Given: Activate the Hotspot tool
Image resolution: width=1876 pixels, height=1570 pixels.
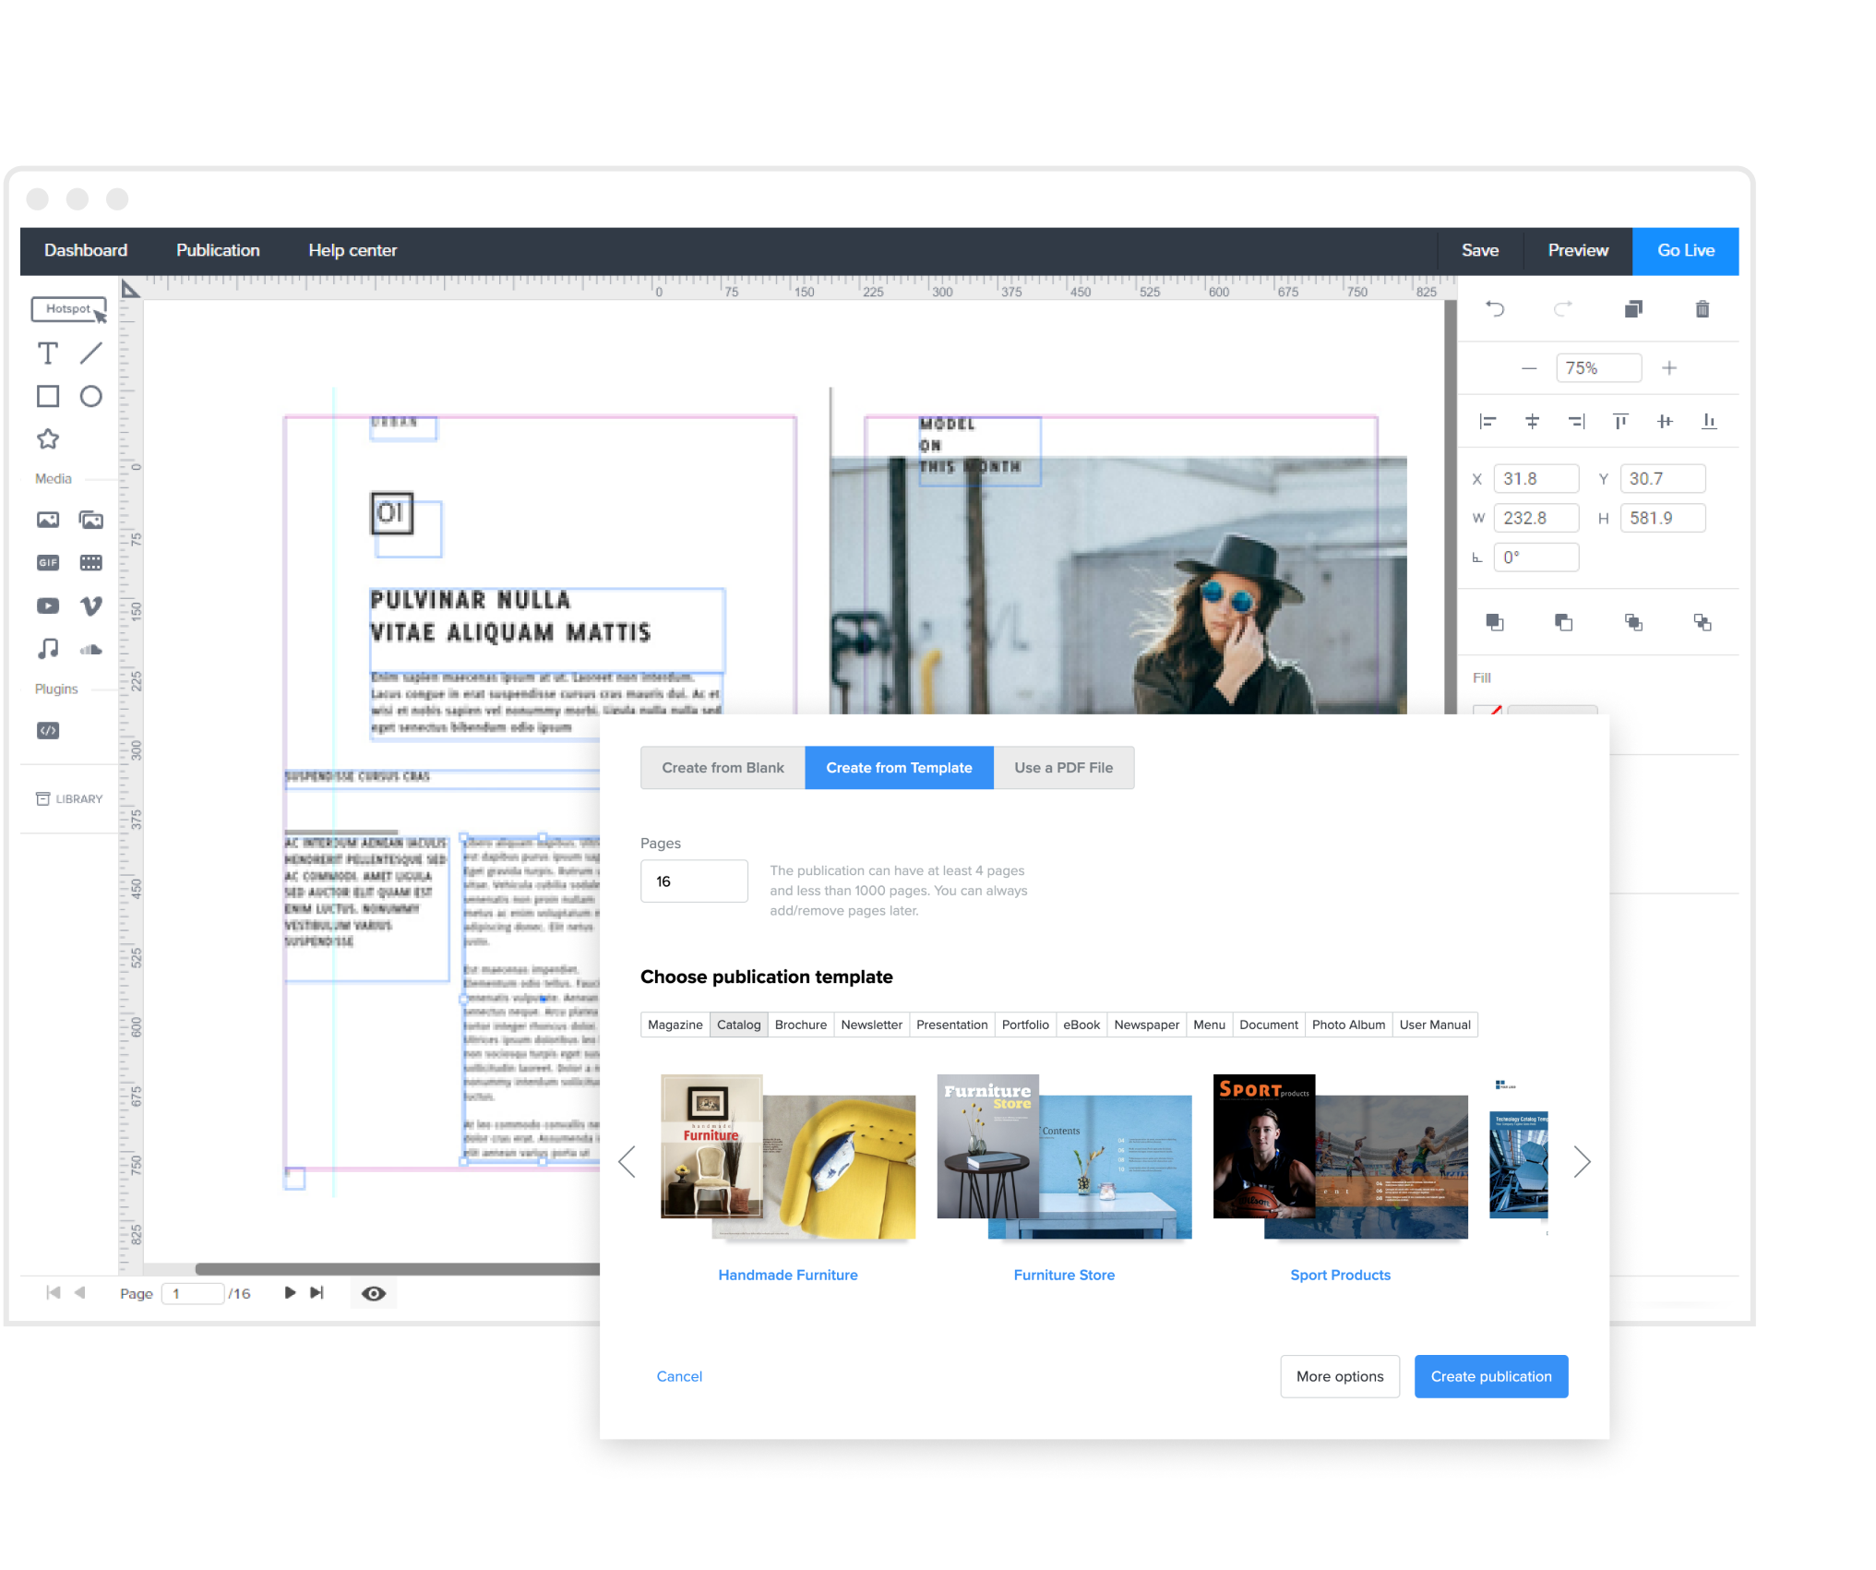Looking at the screenshot, I should [x=67, y=309].
